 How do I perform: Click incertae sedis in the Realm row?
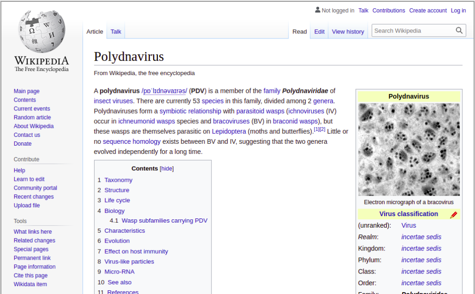421,237
